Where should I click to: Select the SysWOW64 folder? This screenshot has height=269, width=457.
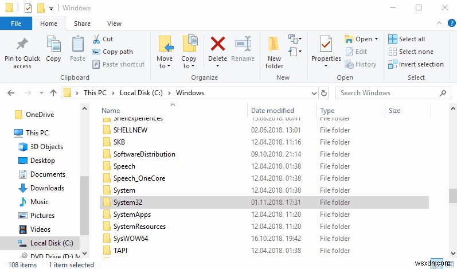point(131,239)
